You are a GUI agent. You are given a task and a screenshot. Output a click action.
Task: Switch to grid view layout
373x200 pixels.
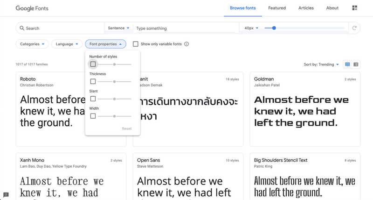point(347,64)
